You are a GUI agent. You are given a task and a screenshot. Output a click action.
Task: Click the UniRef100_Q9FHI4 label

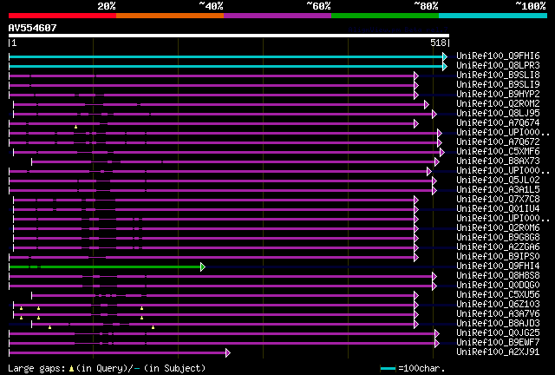498,266
